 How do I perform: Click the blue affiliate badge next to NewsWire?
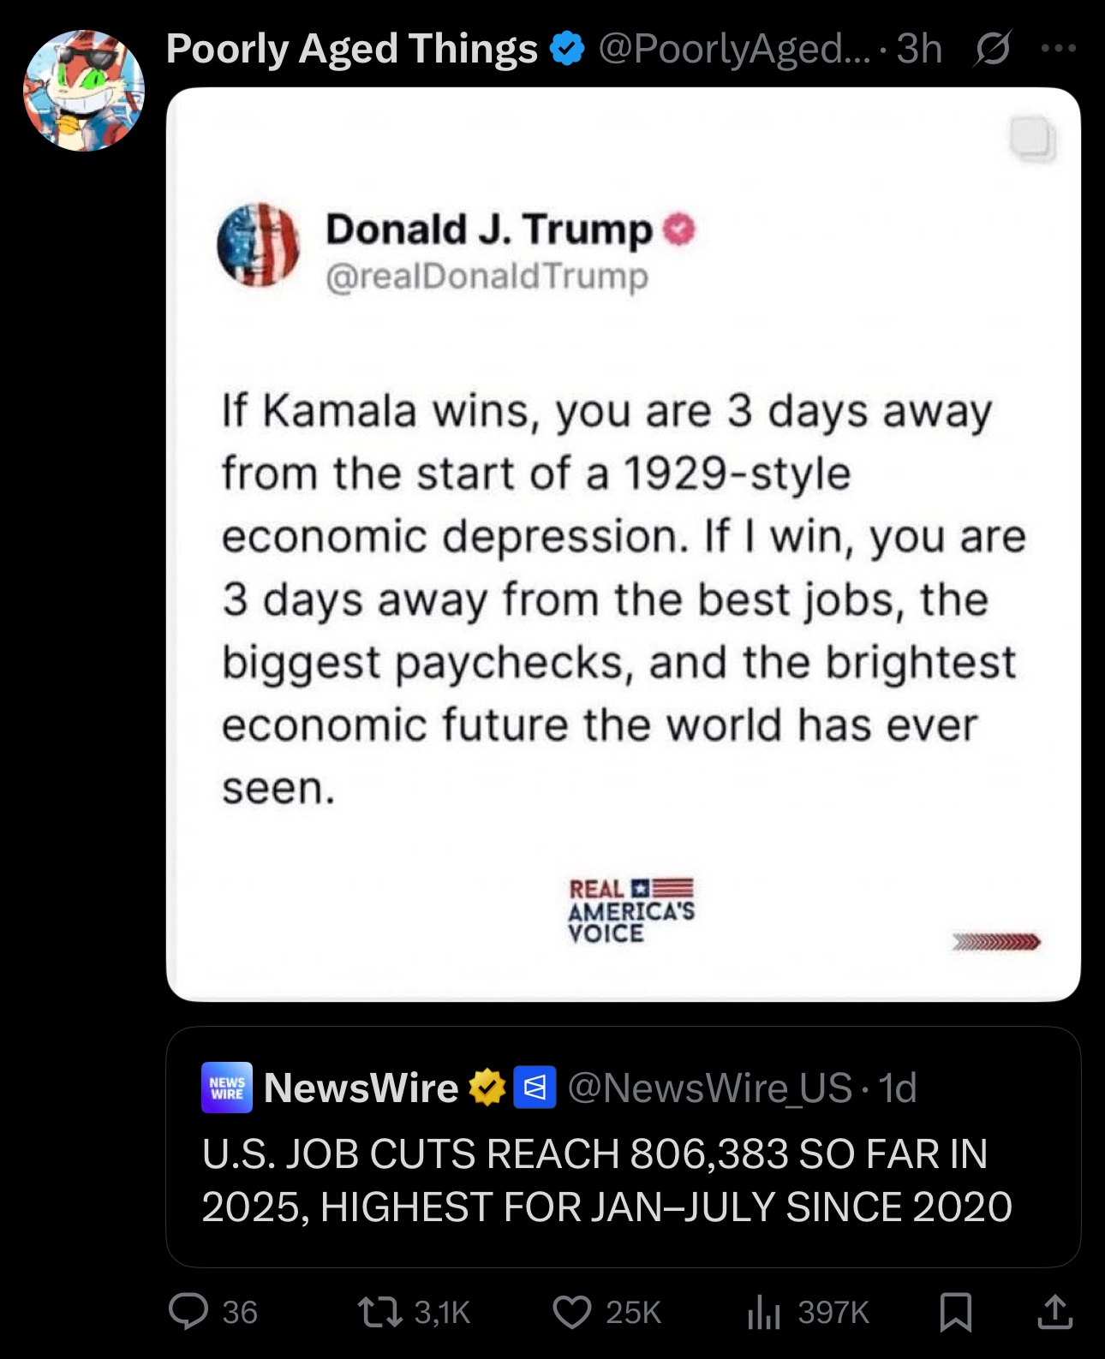click(535, 1088)
